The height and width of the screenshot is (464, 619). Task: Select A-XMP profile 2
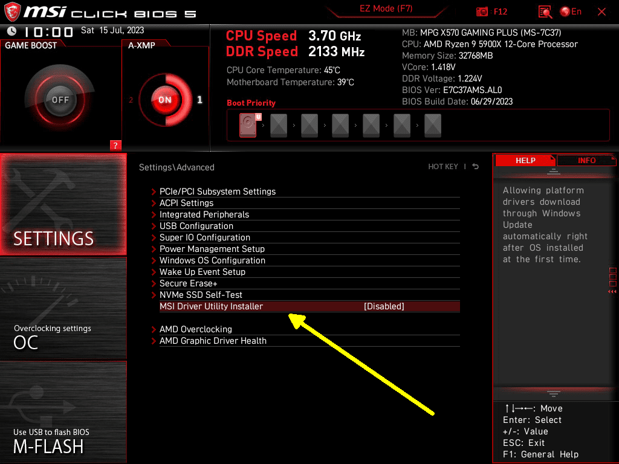(x=131, y=100)
